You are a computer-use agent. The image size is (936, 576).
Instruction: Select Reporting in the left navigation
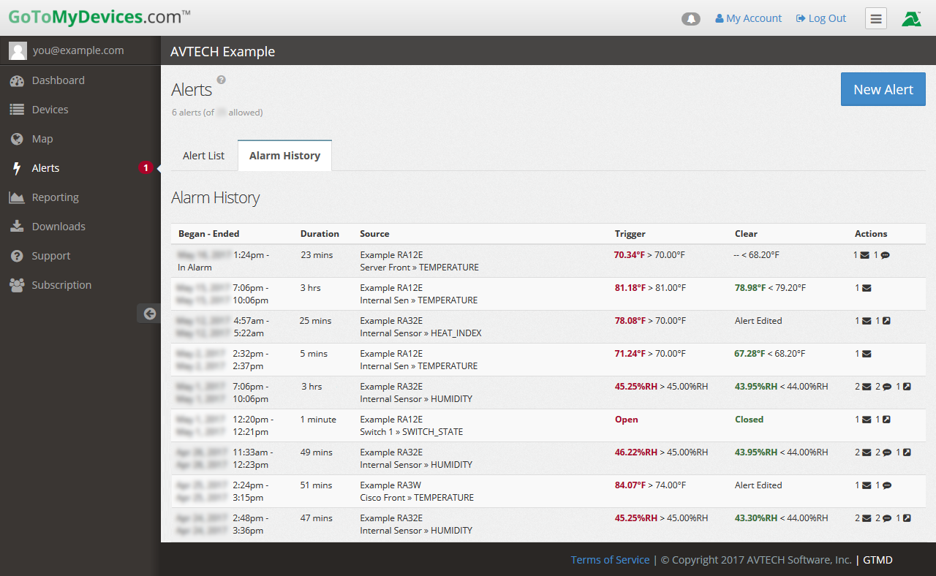[x=55, y=197]
